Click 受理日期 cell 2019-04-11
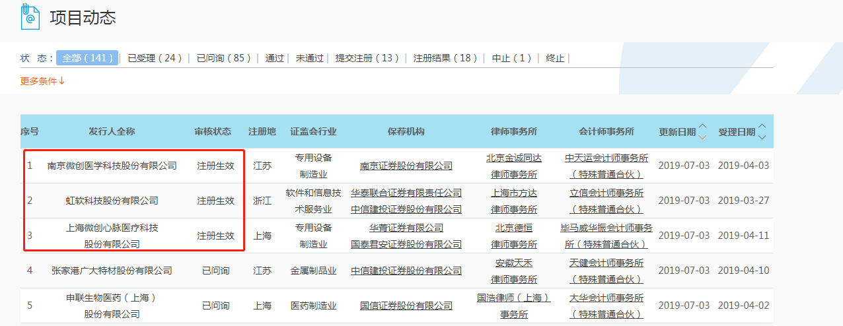843x326 pixels. 744,236
